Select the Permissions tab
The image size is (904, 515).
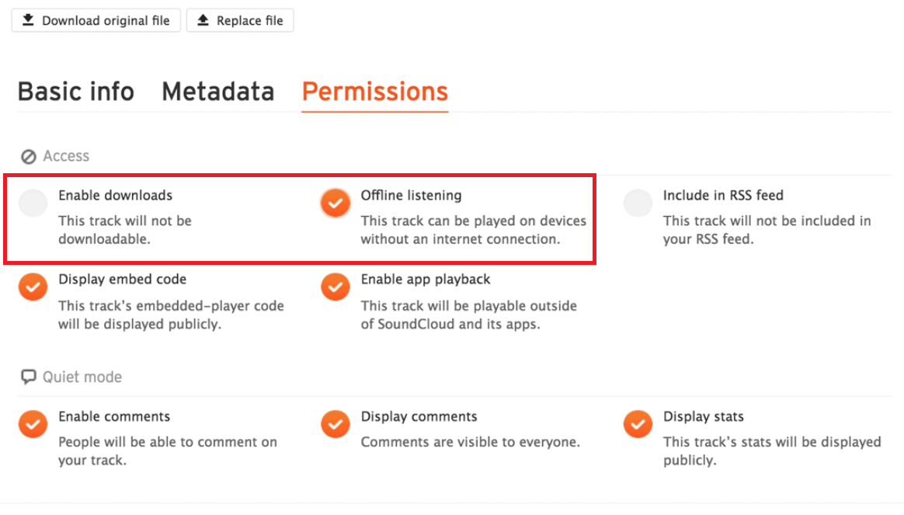pyautogui.click(x=374, y=92)
